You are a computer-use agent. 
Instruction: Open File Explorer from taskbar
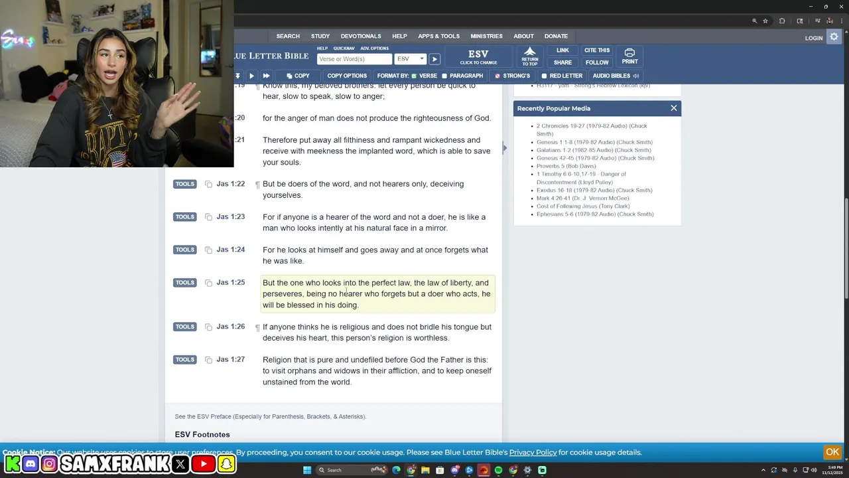(425, 470)
